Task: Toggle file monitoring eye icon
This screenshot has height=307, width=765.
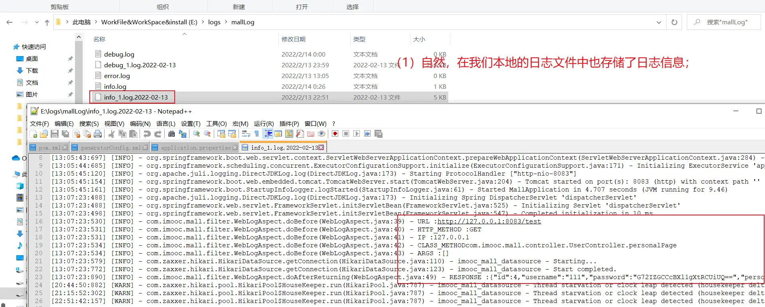Action: tap(321, 134)
